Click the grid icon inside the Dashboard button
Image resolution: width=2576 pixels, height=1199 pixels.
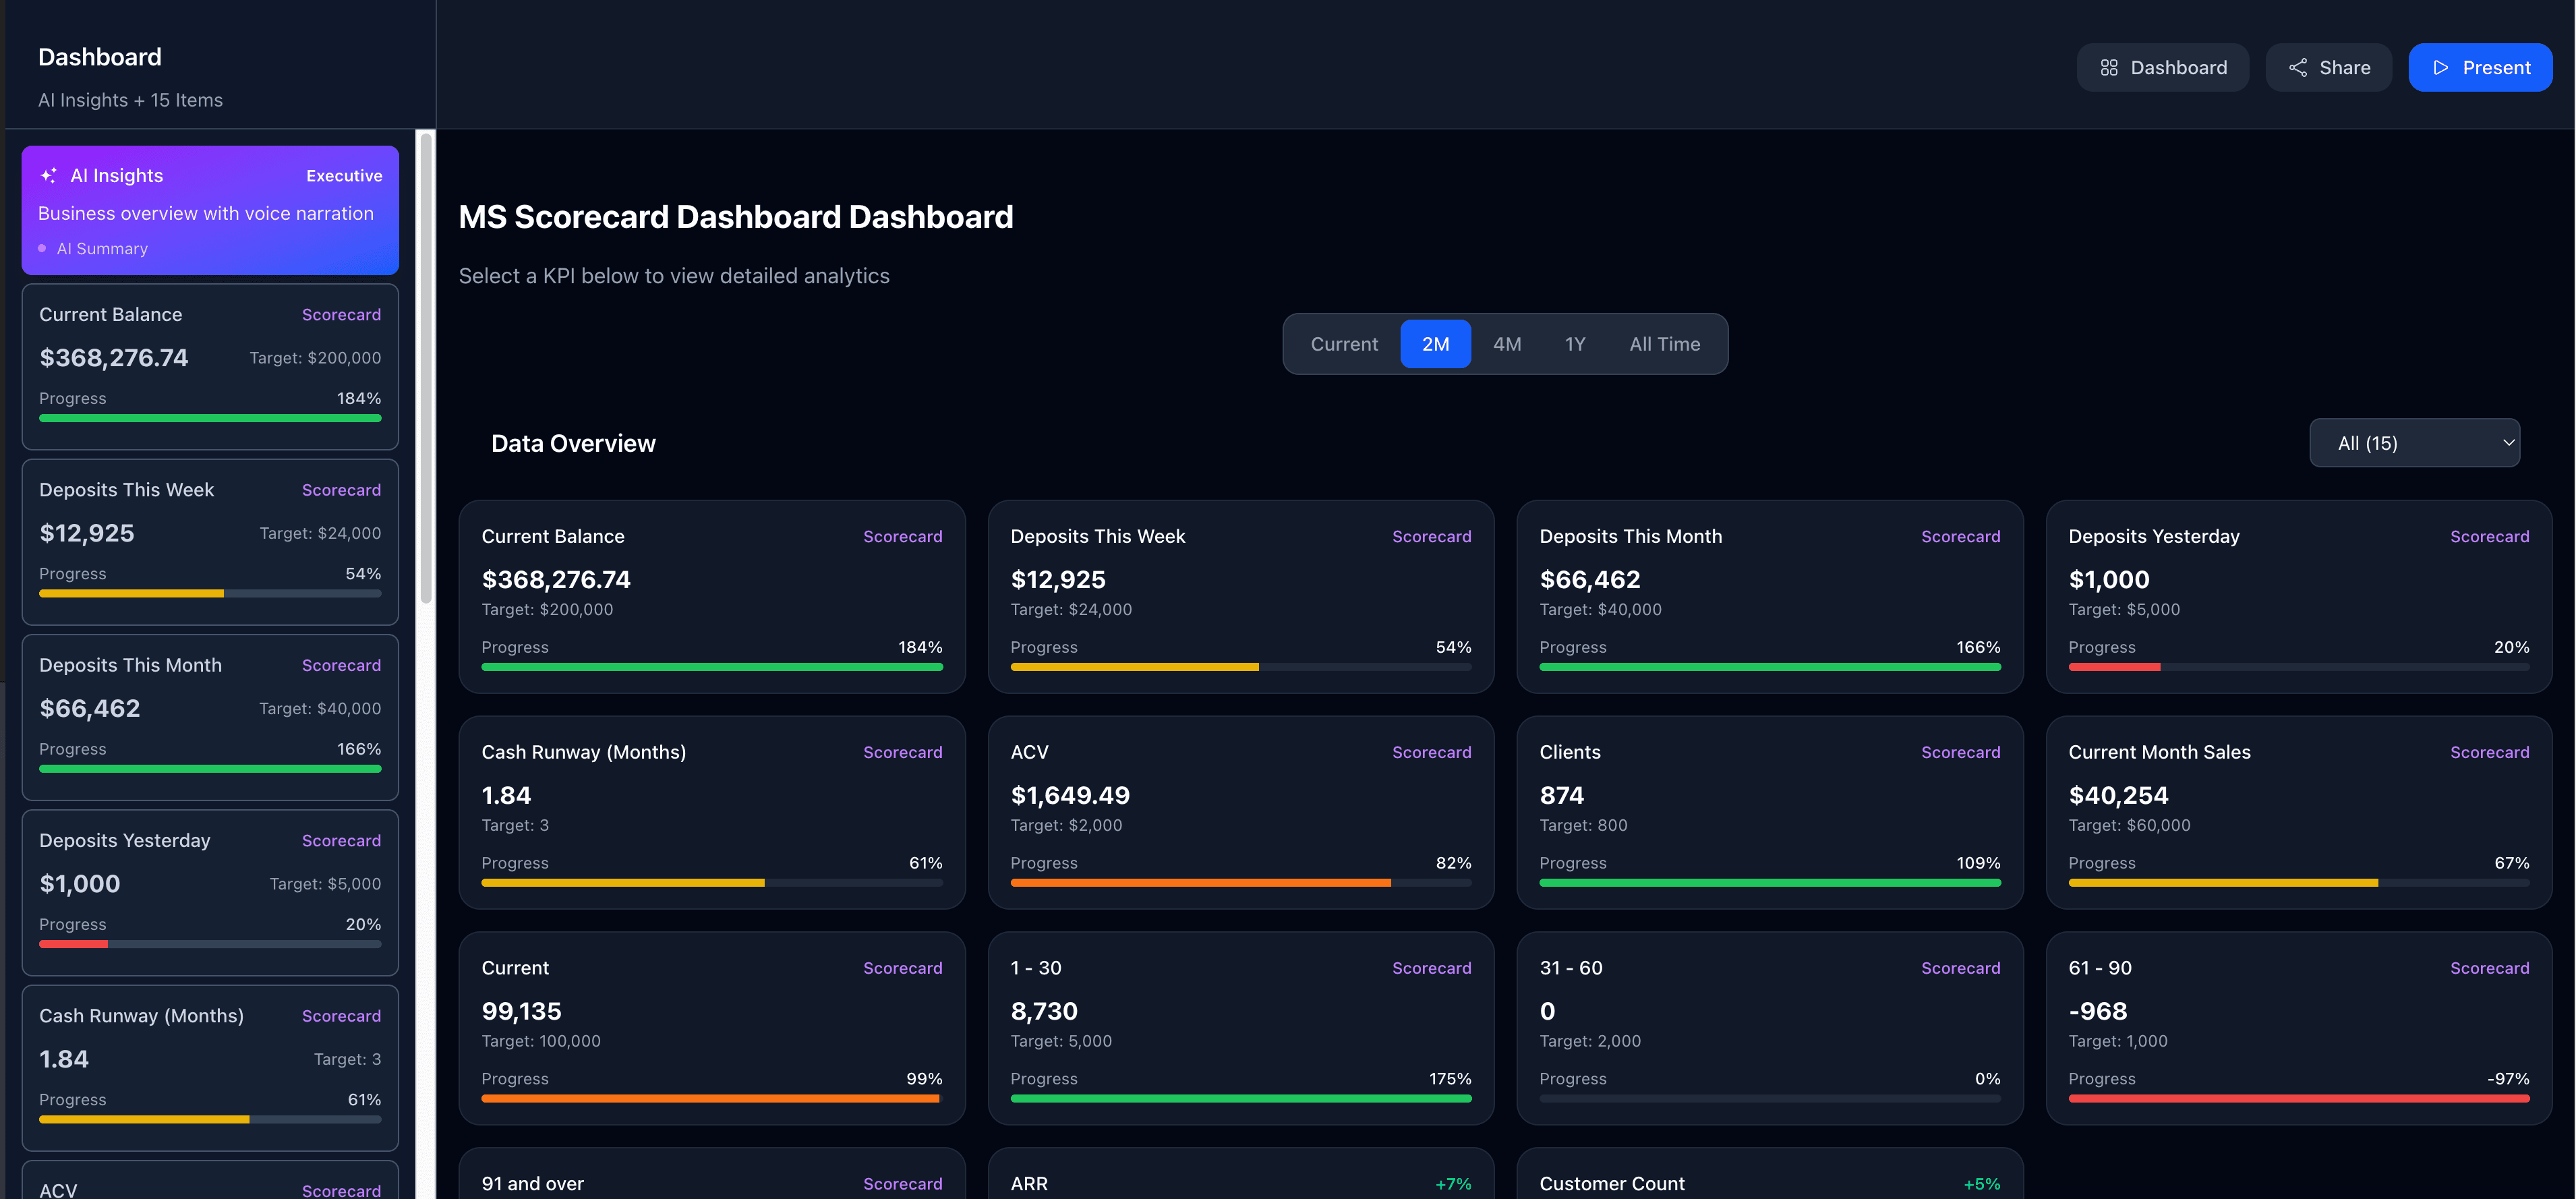[2110, 67]
